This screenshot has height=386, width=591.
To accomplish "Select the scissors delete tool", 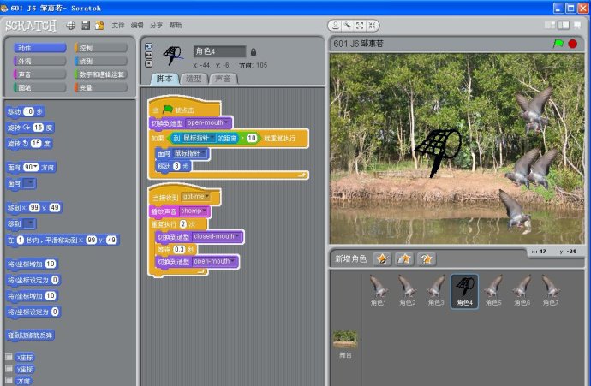I will pyautogui.click(x=348, y=26).
